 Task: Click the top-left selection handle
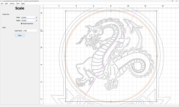(x=65, y=11)
